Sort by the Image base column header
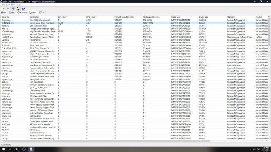 tap(184, 17)
